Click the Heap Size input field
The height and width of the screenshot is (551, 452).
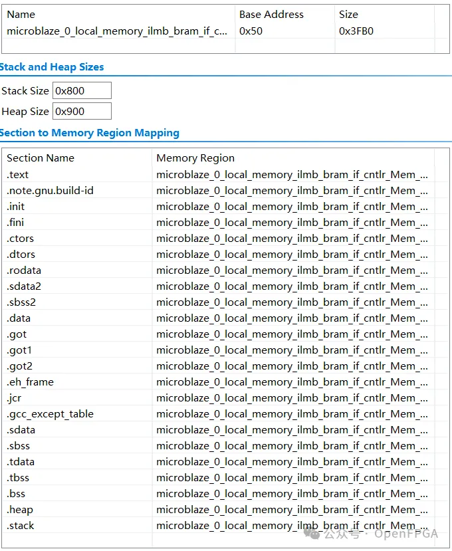(82, 112)
